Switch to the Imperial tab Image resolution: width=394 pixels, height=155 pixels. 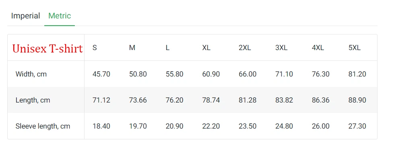coord(26,16)
